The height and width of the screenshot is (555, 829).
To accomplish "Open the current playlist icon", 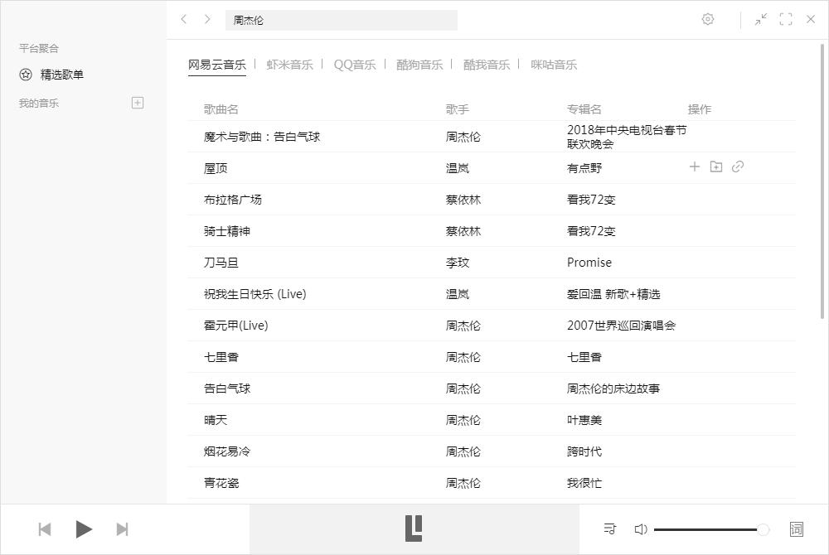I will coord(609,528).
